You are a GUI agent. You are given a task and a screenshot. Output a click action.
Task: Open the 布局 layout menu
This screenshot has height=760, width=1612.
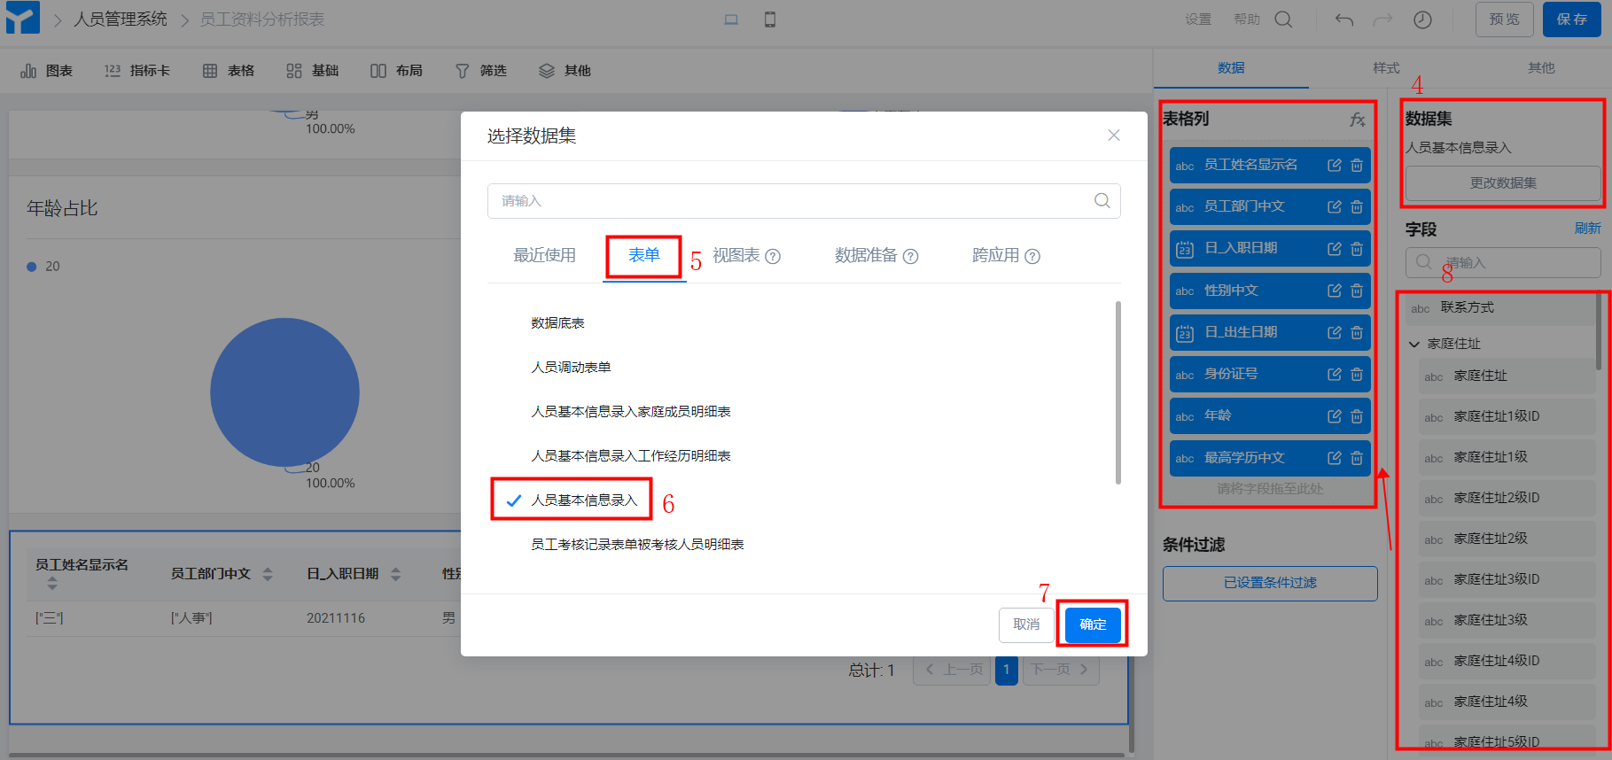point(396,71)
